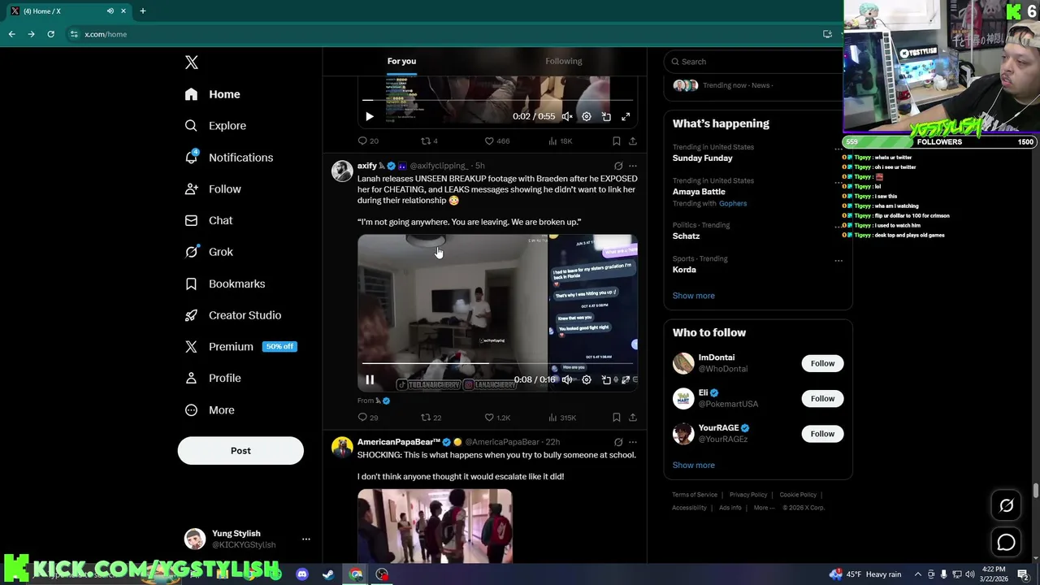1040x585 pixels.
Task: Open the More sidebar menu
Action: (x=210, y=410)
